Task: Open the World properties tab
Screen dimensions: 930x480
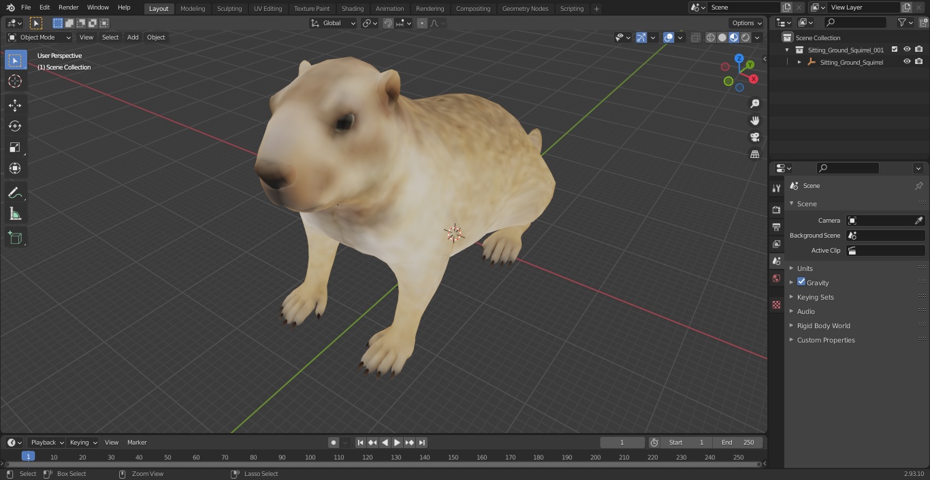Action: tap(776, 278)
